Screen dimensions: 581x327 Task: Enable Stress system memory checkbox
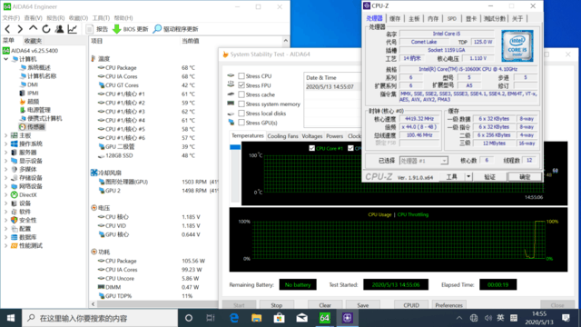(241, 104)
